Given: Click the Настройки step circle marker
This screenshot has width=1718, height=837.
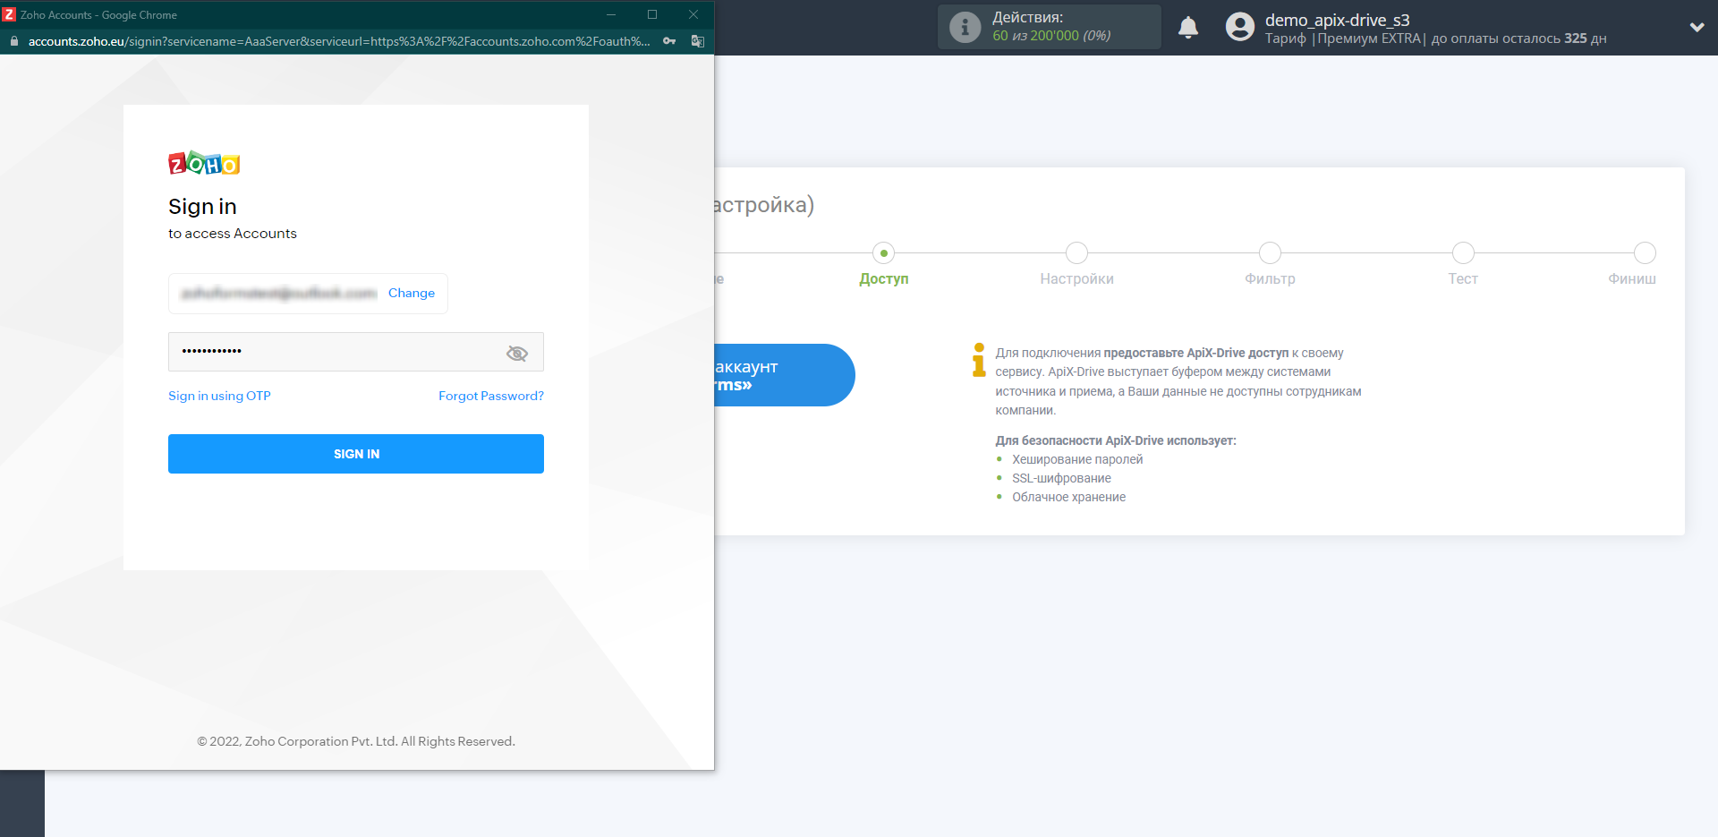Looking at the screenshot, I should 1077,253.
